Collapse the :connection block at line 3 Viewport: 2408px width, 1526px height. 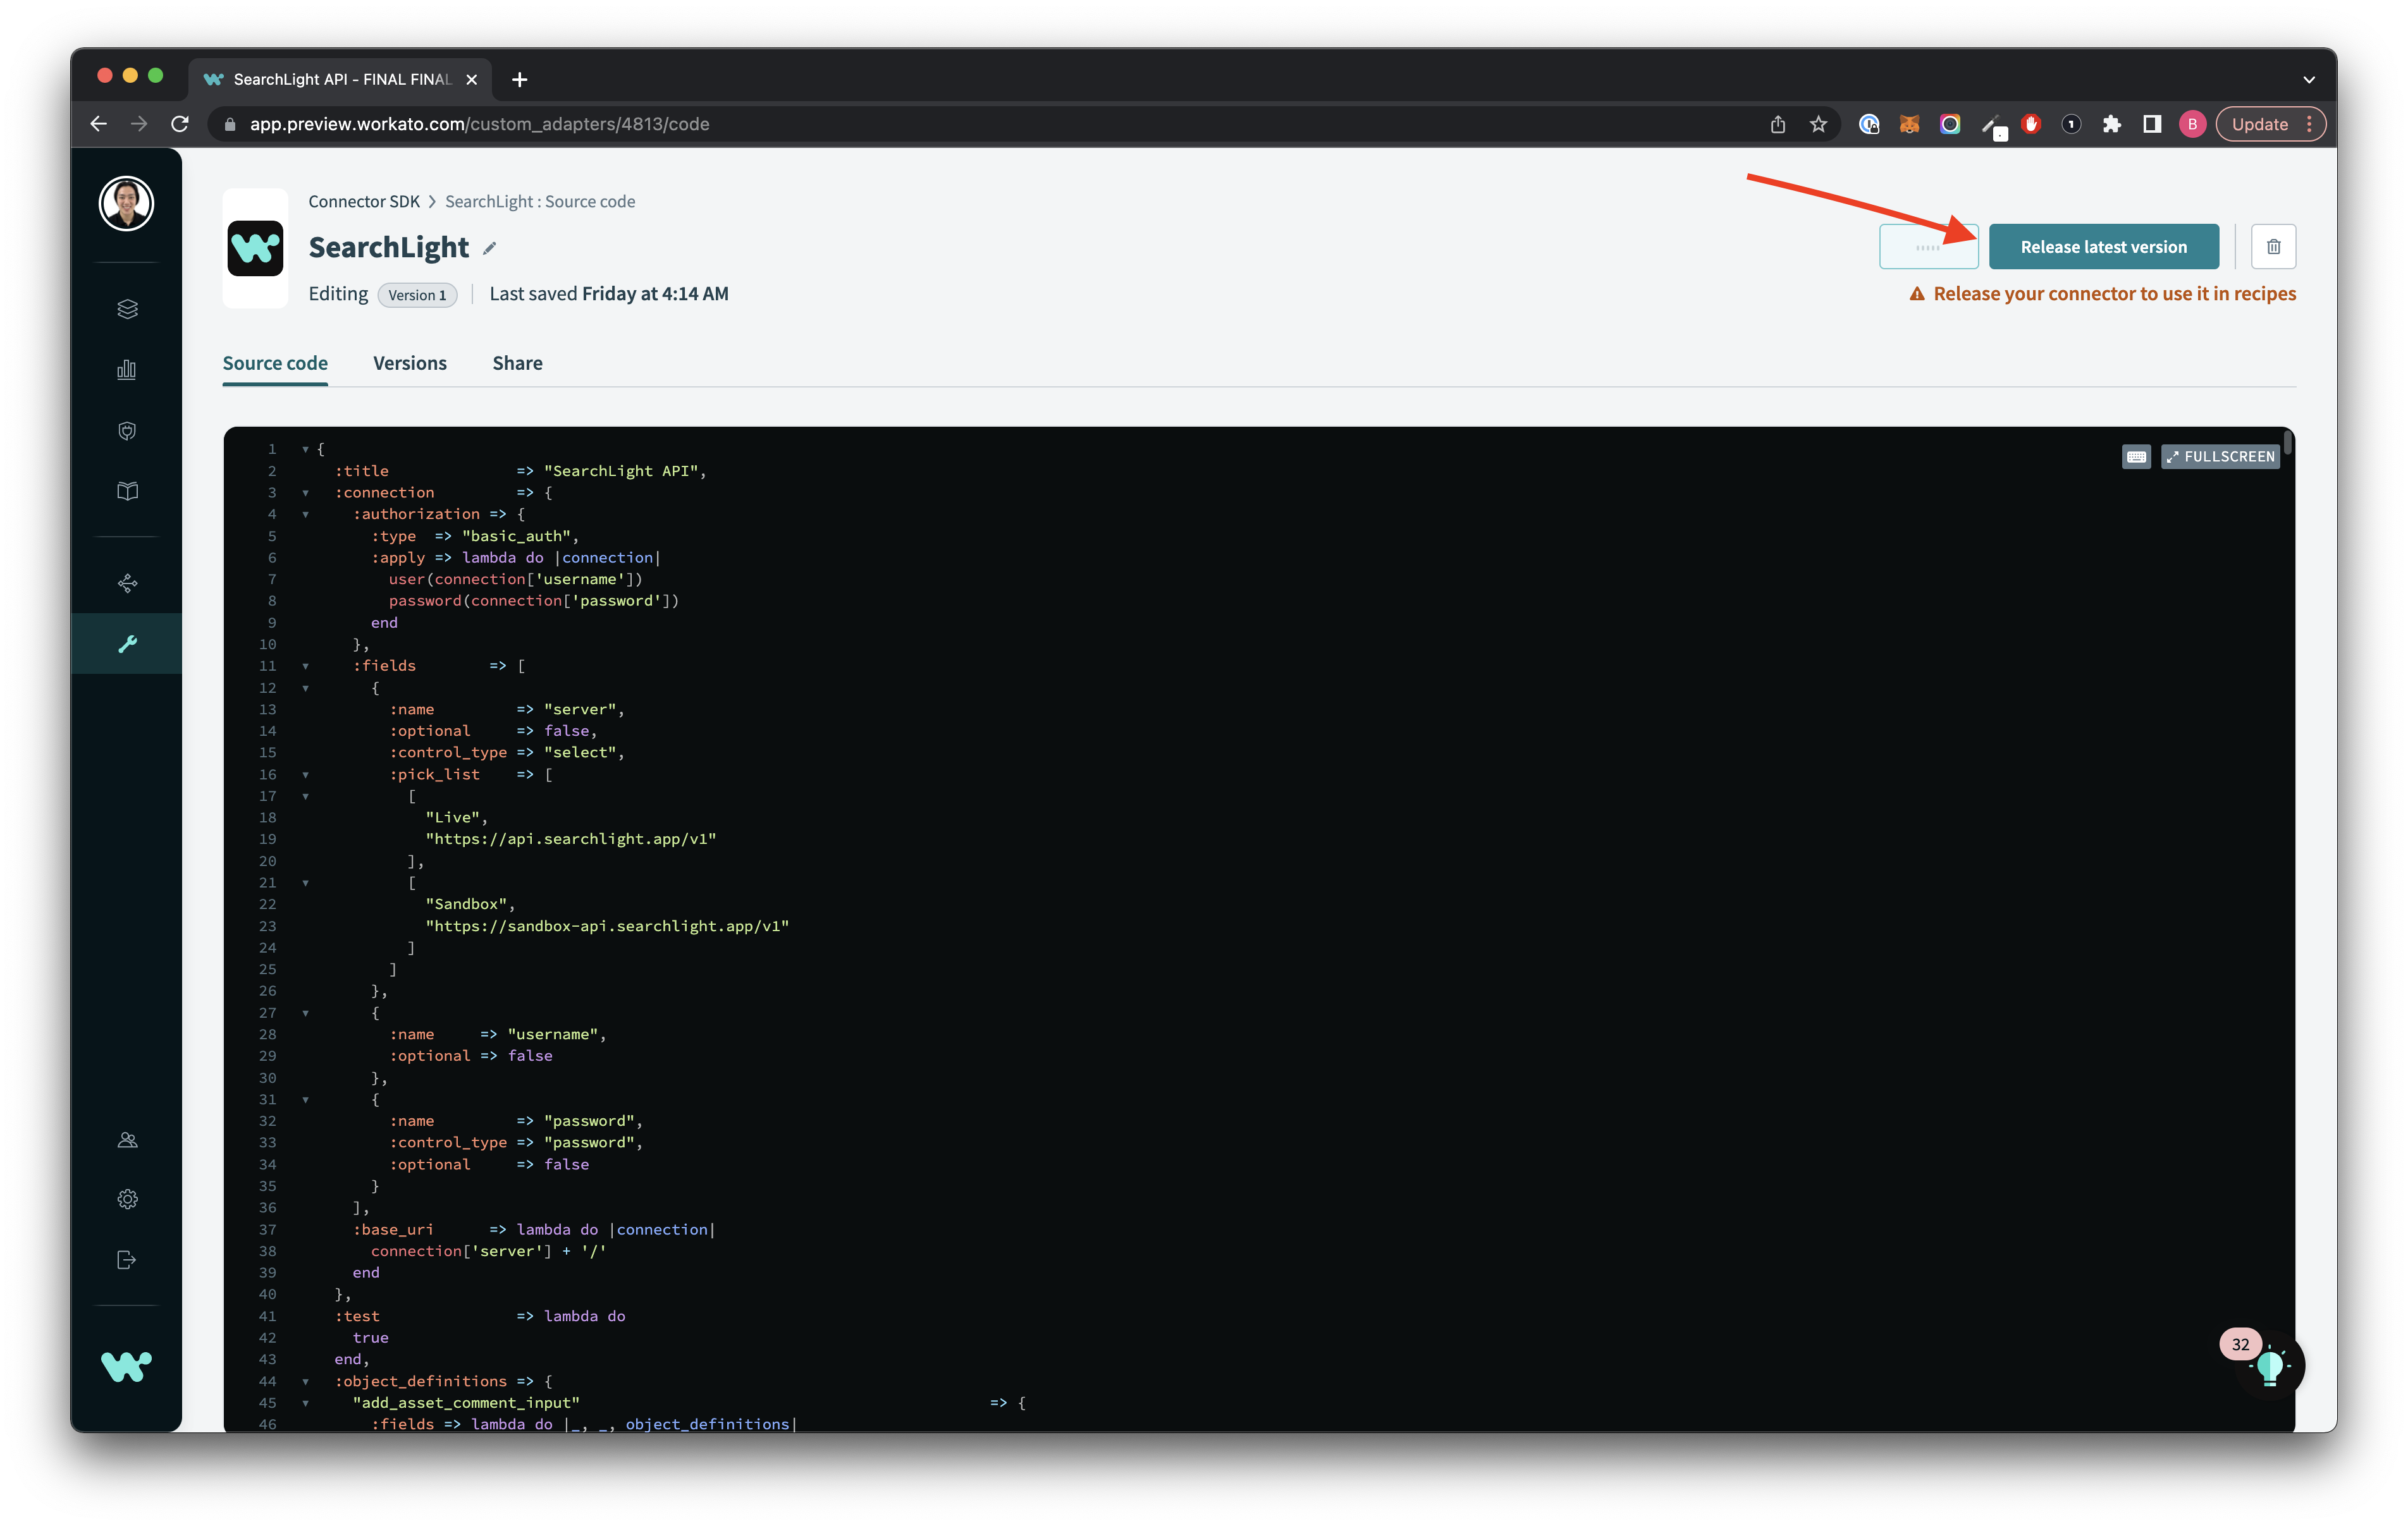coord(305,493)
